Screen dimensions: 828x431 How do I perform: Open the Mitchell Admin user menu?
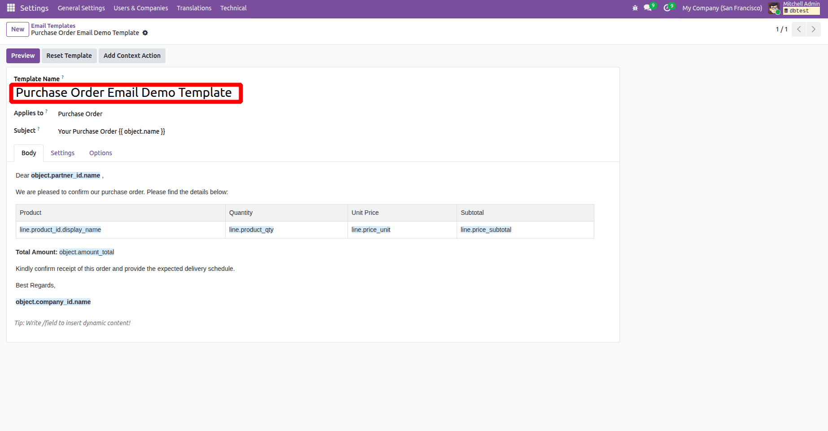point(801,4)
